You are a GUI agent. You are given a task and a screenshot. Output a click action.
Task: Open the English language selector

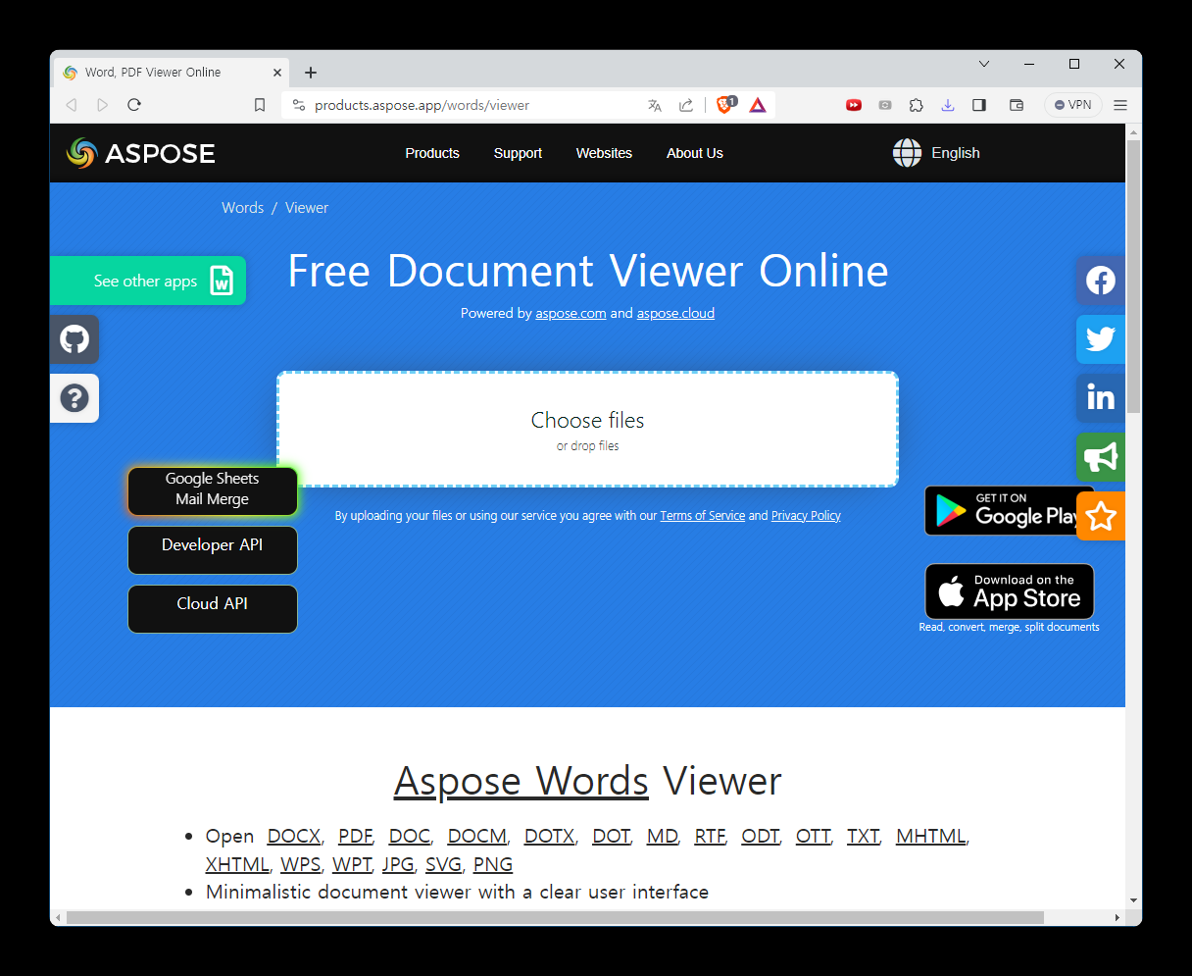[x=956, y=153]
